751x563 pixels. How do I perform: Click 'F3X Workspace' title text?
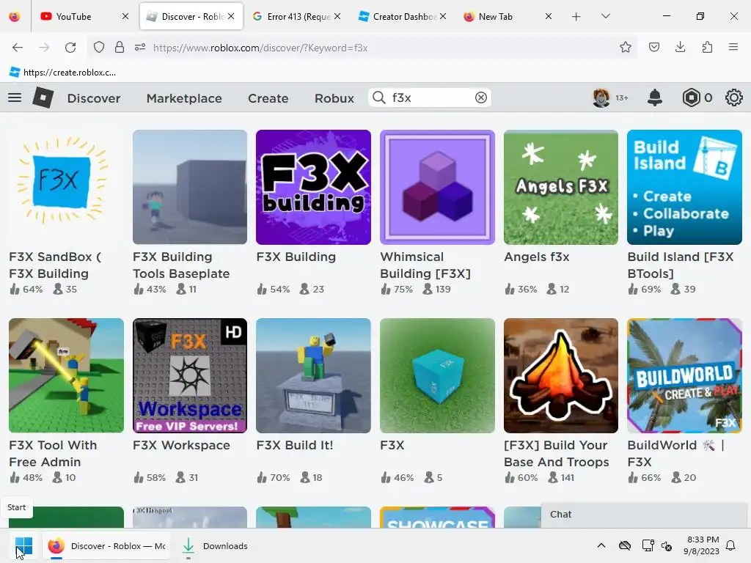pyautogui.click(x=182, y=445)
